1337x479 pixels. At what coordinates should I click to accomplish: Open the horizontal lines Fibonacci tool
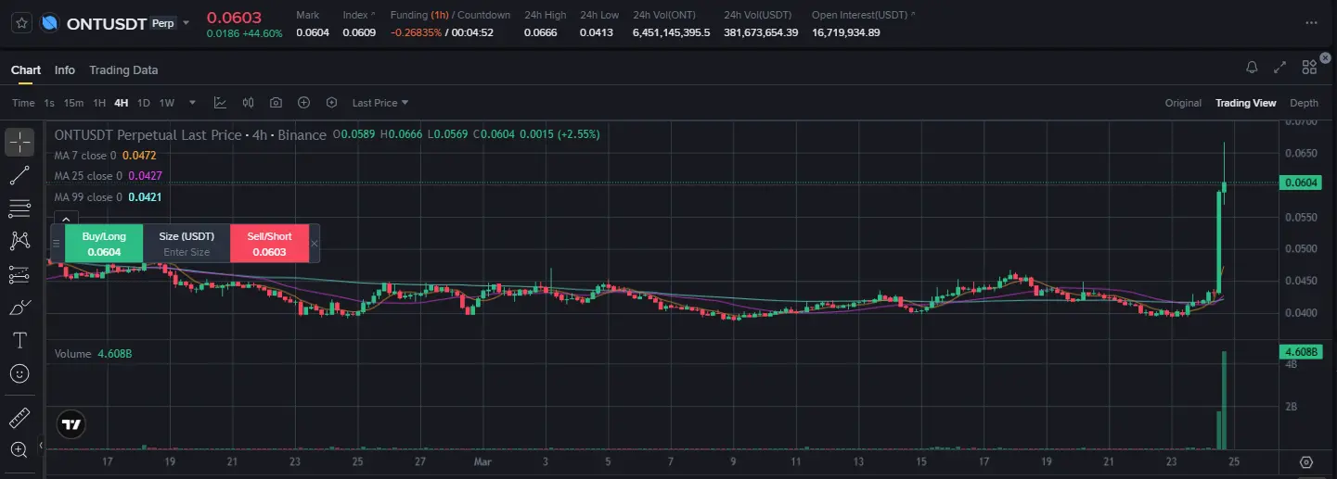(x=19, y=208)
